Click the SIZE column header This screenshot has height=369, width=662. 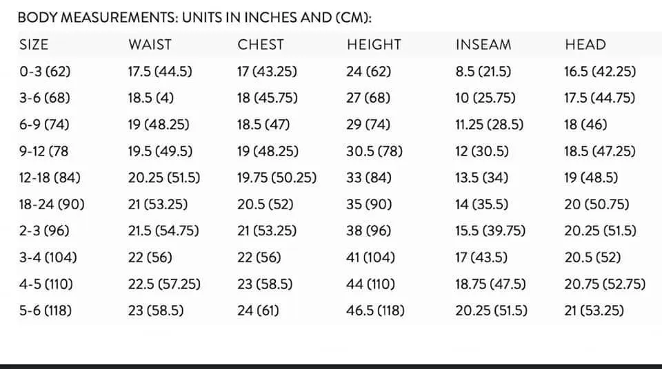(x=34, y=45)
